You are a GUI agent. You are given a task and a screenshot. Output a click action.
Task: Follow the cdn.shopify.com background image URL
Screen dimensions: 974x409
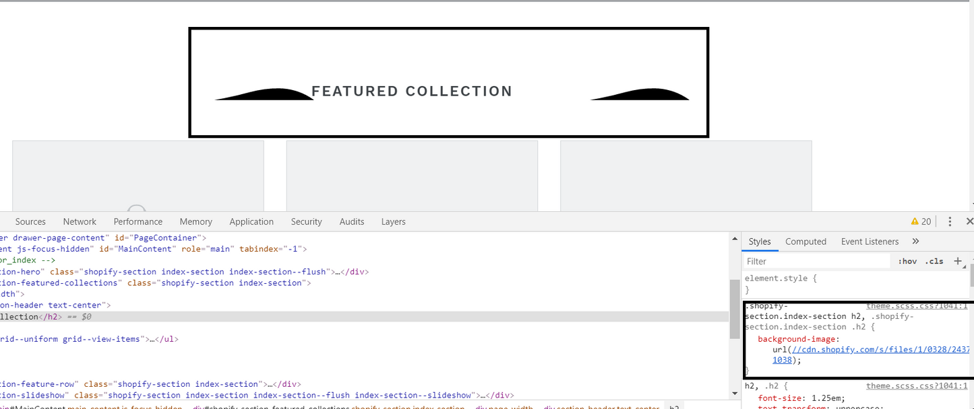coord(880,350)
